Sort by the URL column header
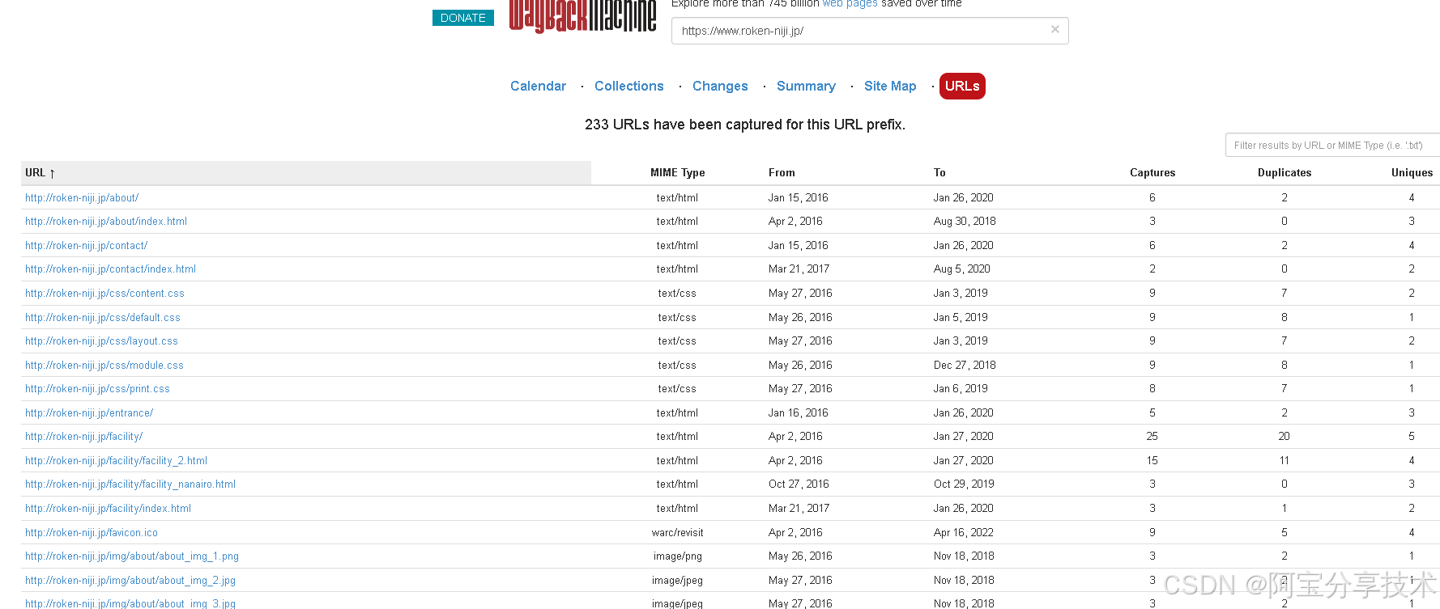The width and height of the screenshot is (1440, 609). coord(306,172)
